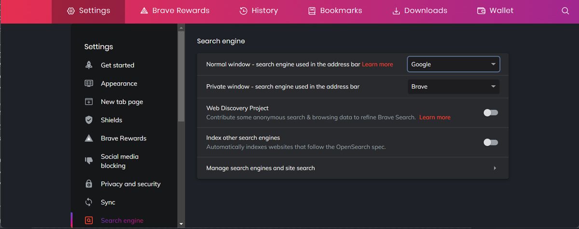Open the Wallet tab
579x229 pixels.
[x=495, y=11]
